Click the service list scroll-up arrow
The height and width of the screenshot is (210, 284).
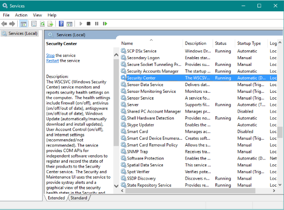click(280, 42)
